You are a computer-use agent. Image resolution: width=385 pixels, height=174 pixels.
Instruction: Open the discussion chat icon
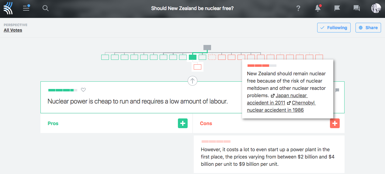(x=356, y=9)
